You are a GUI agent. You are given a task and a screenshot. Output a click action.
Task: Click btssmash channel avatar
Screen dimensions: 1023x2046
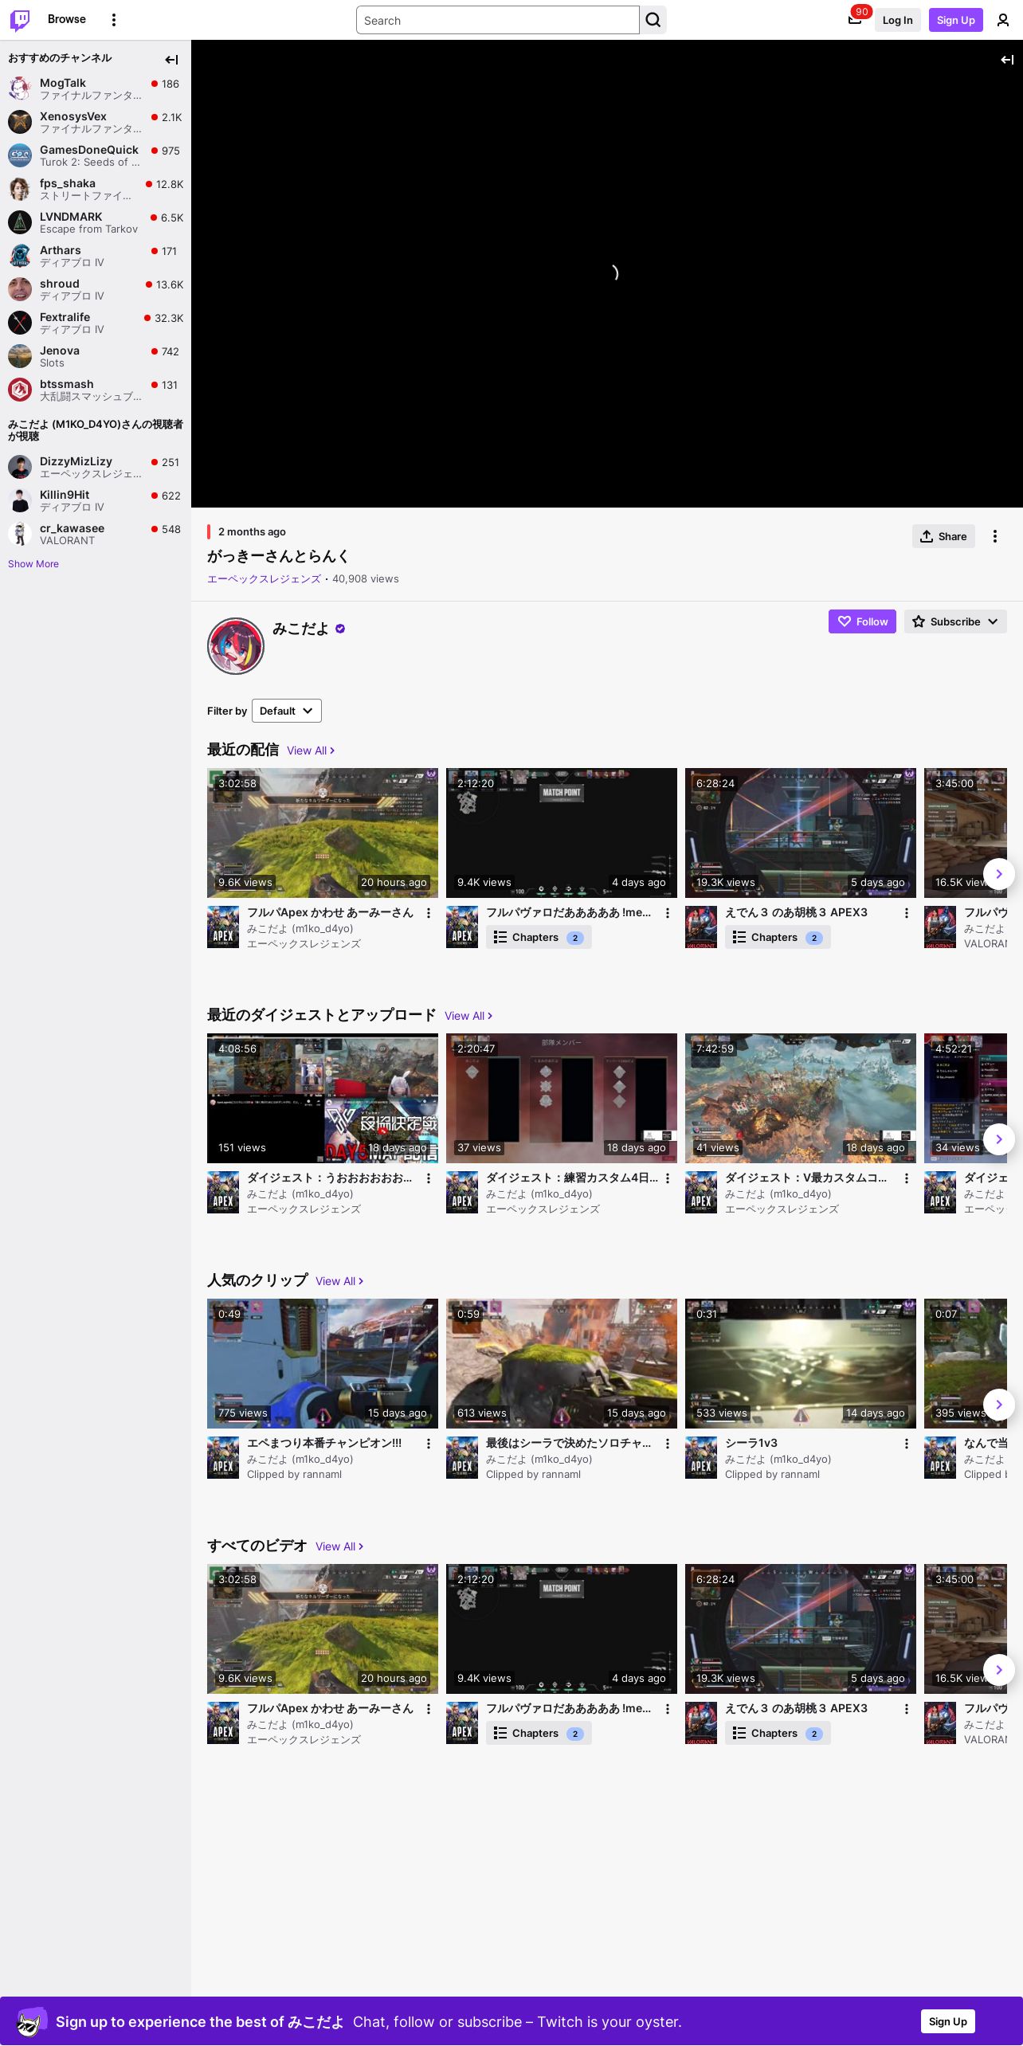pyautogui.click(x=20, y=390)
